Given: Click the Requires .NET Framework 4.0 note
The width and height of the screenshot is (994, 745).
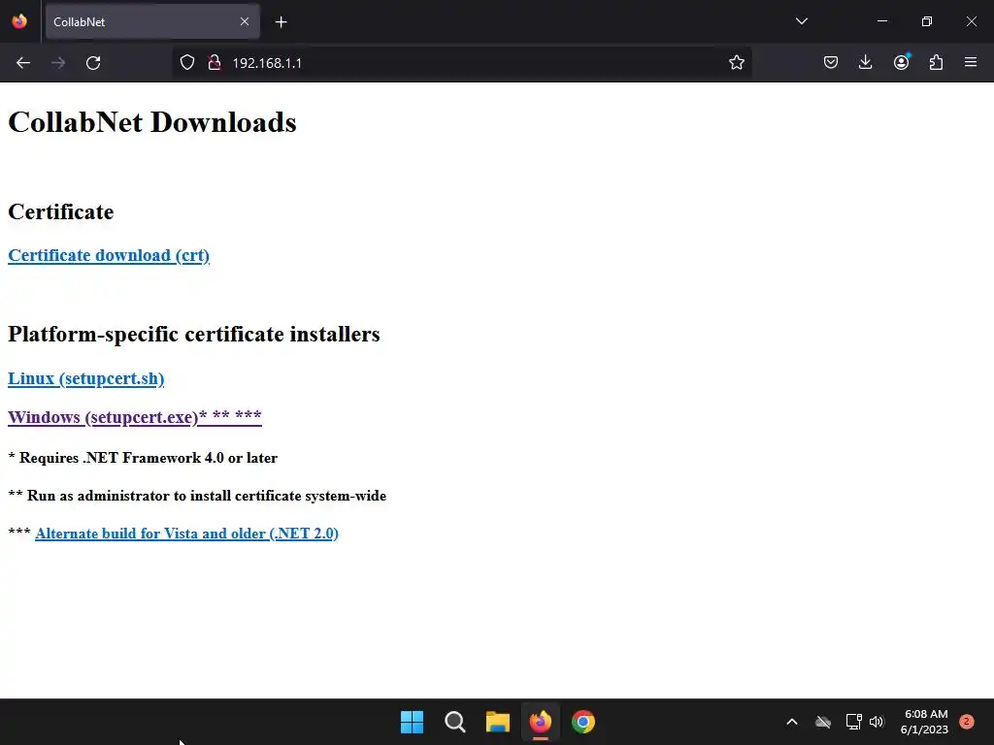Looking at the screenshot, I should tap(143, 458).
